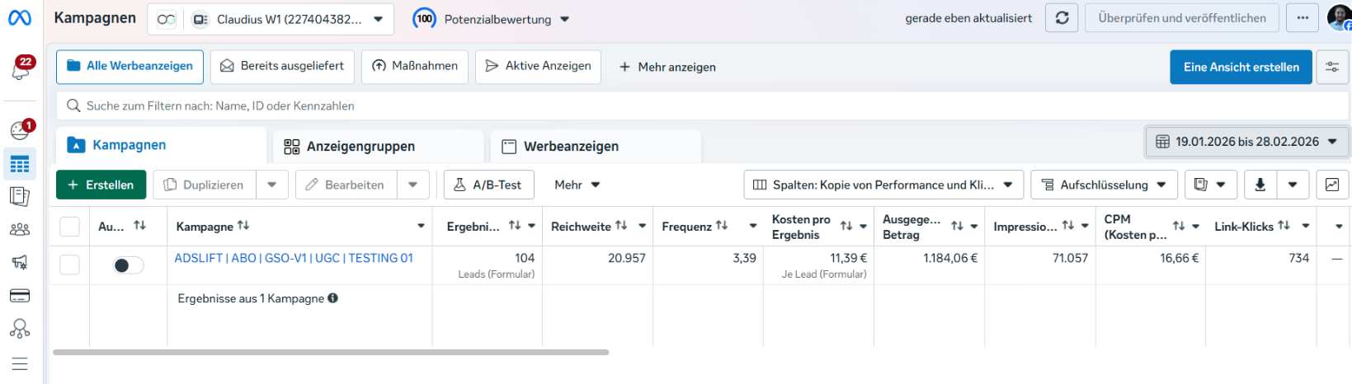The image size is (1352, 384).
Task: Open the Bearbeiten dropdown arrow
Action: click(x=413, y=185)
